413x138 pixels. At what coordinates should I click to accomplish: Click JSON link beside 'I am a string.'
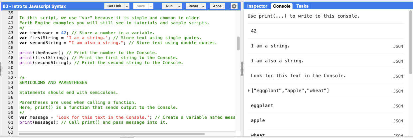tap(398, 46)
